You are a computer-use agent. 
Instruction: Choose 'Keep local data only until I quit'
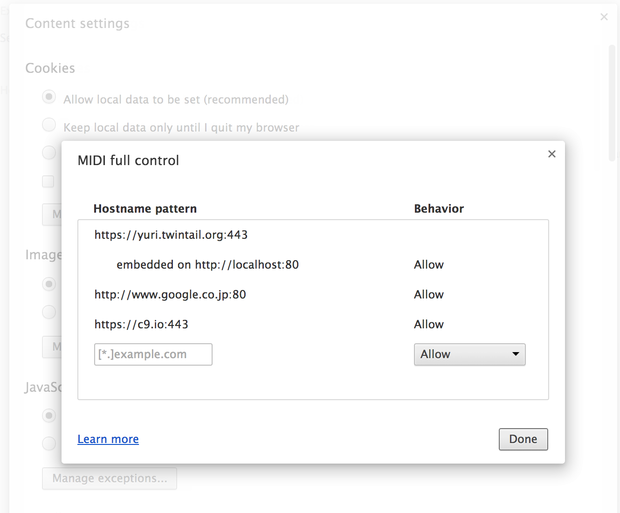(x=49, y=125)
